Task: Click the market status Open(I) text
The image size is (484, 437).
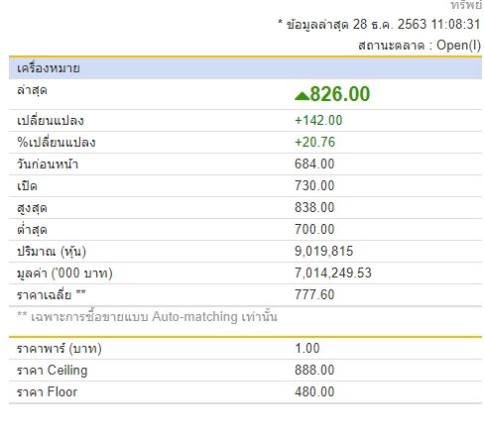Action: coord(458,46)
